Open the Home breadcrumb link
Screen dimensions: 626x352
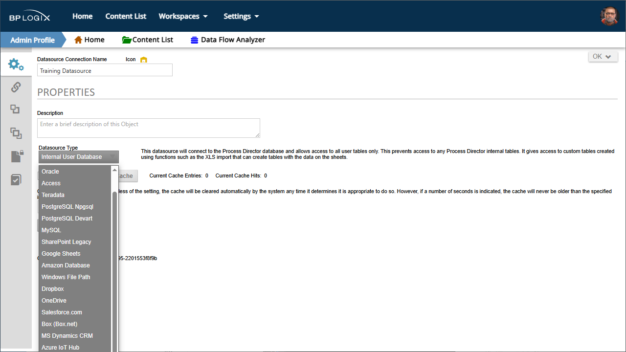click(94, 40)
